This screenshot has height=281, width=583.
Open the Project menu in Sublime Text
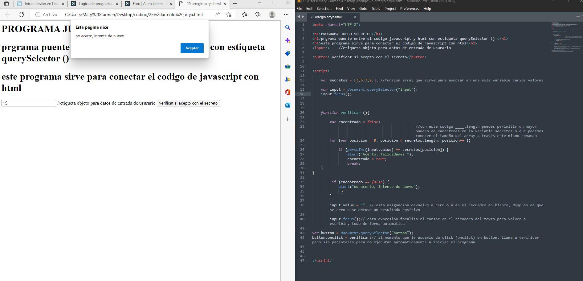tap(390, 9)
